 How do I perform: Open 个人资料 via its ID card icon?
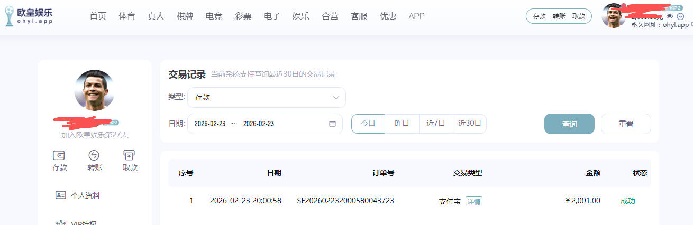point(61,195)
